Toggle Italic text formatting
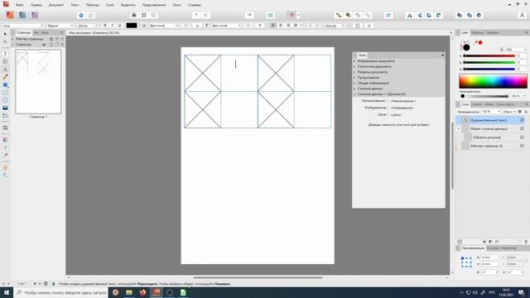Screen dimensions: 530x298 113,26
